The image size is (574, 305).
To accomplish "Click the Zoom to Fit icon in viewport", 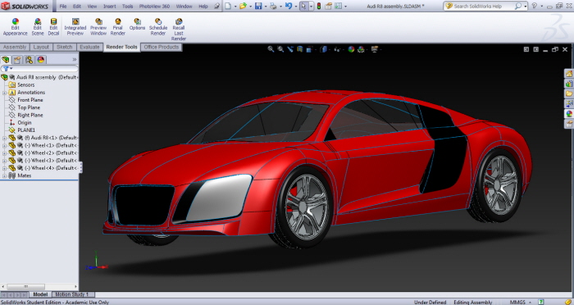I will (x=271, y=49).
